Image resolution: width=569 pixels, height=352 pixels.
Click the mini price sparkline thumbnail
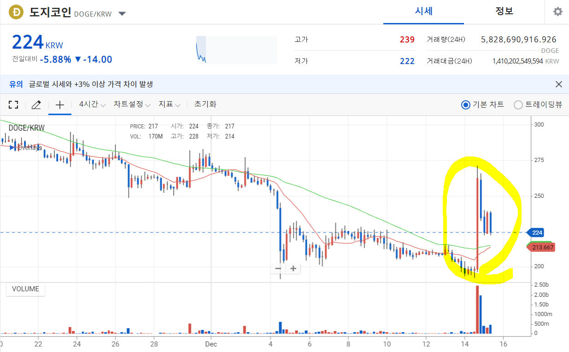[236, 50]
